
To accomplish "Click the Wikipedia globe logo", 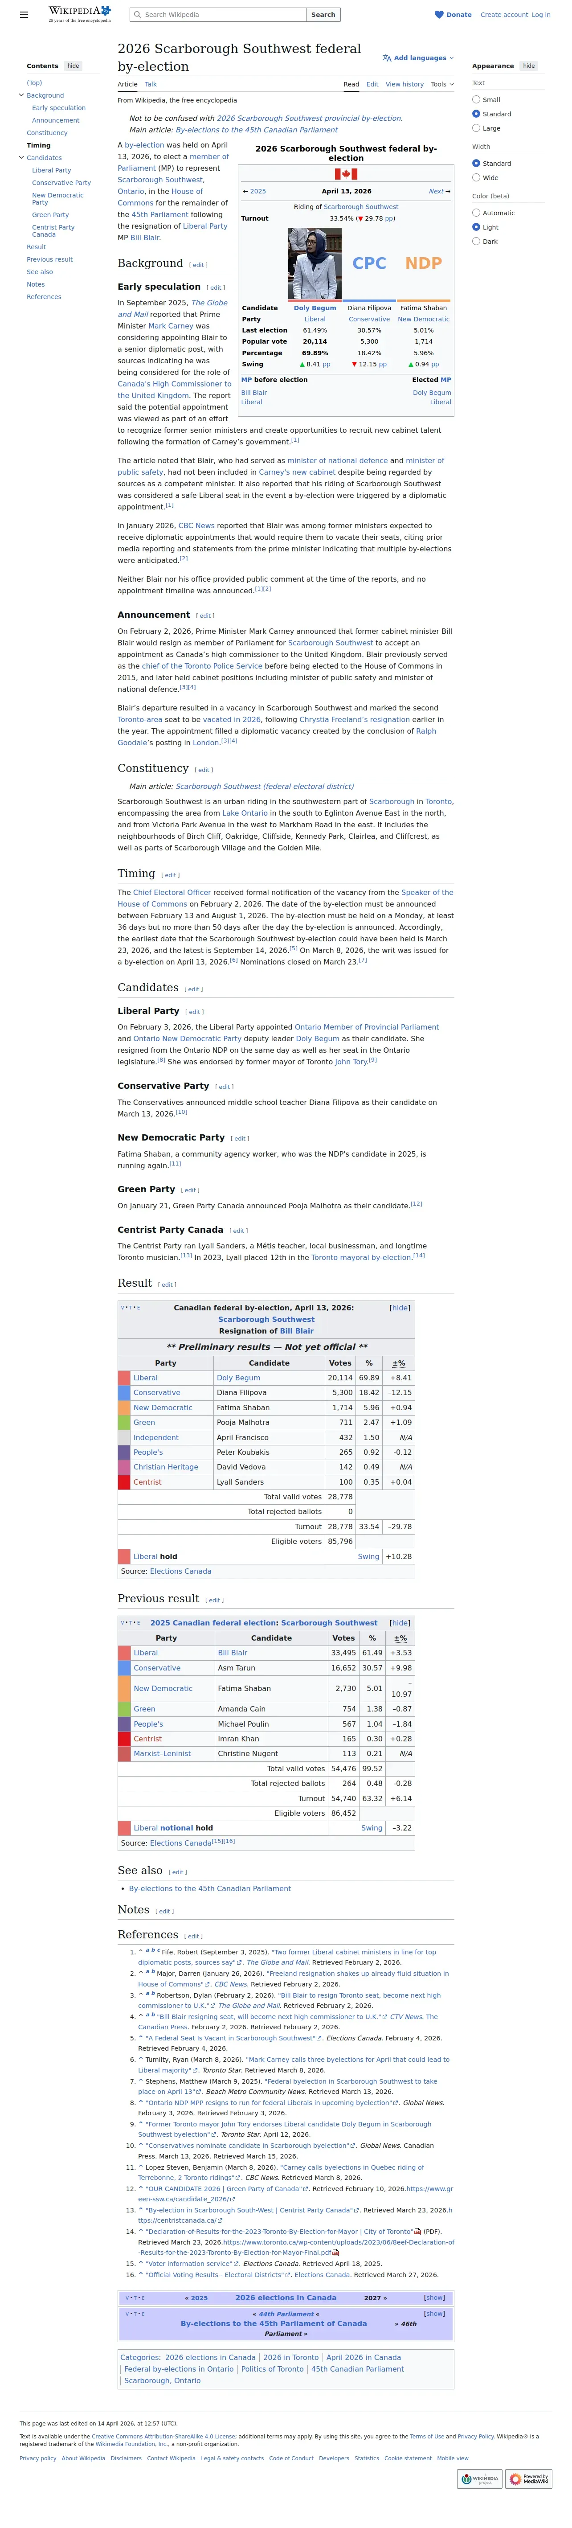I will tap(79, 14).
